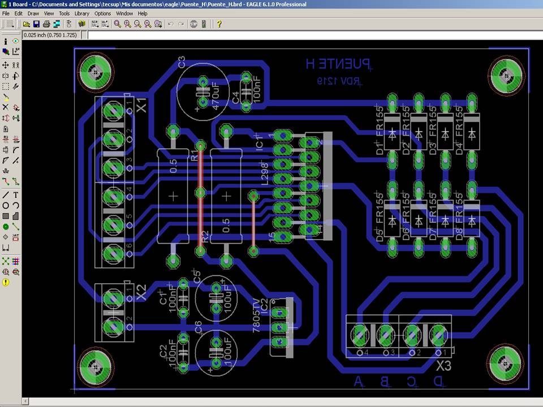Image resolution: width=543 pixels, height=407 pixels.
Task: Select the Replace tool
Action: point(16,118)
